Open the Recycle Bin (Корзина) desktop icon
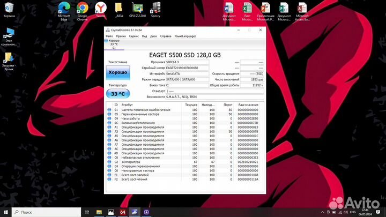The height and width of the screenshot is (217, 386). point(9,10)
